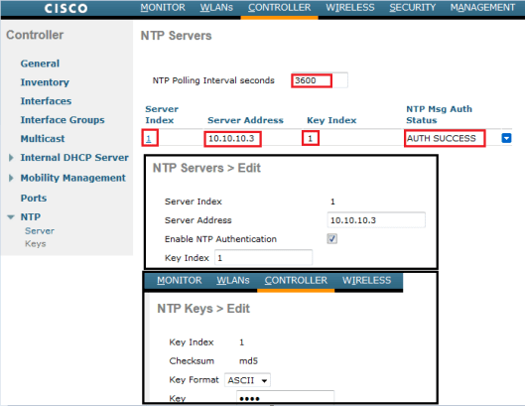Open WIRELESS in the NTP Keys panel
The image size is (525, 406).
point(366,280)
